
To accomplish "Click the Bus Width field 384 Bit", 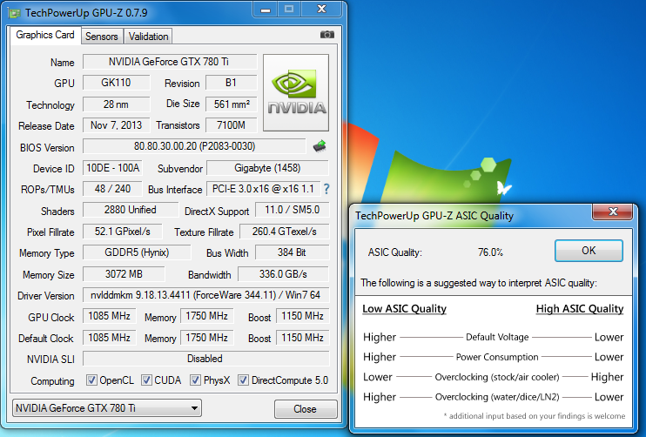I will [293, 252].
